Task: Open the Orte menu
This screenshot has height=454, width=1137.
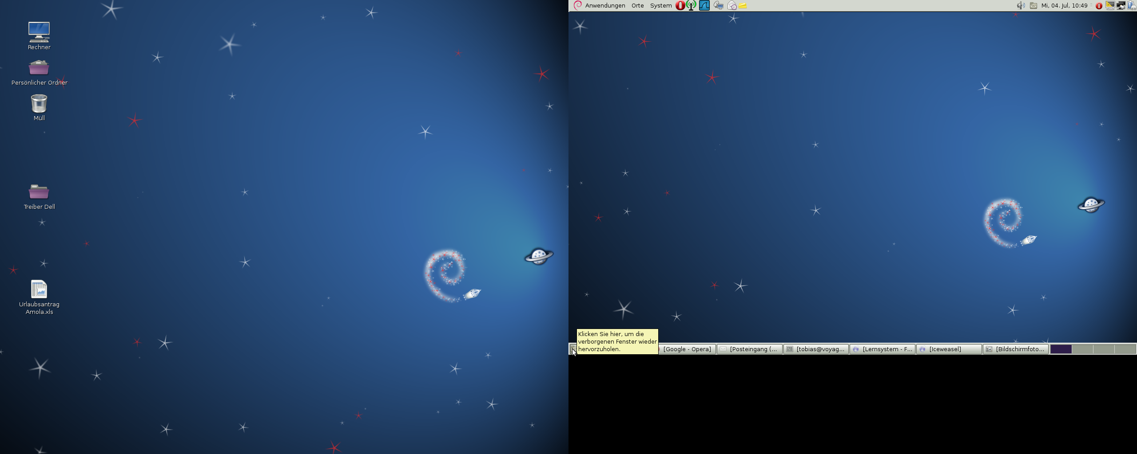Action: pyautogui.click(x=637, y=6)
